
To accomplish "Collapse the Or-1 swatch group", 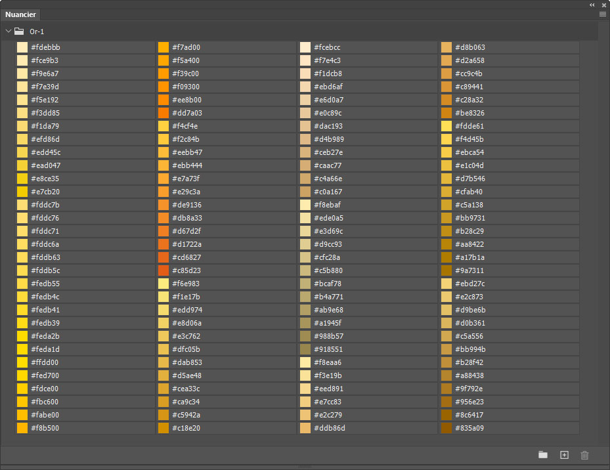I will [x=8, y=31].
